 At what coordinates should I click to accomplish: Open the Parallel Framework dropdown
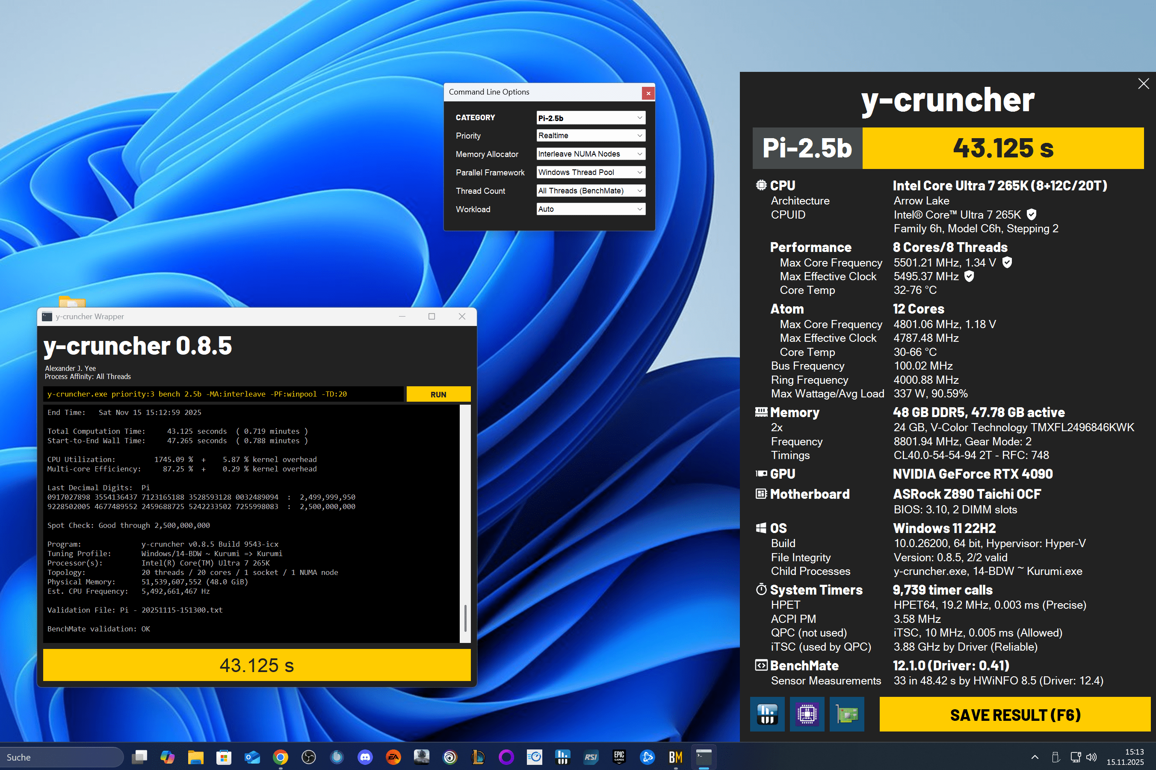tap(591, 172)
